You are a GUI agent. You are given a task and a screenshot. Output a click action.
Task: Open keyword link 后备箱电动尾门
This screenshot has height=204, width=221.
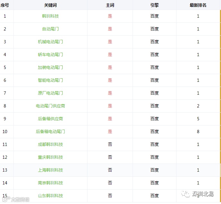tap(50, 132)
